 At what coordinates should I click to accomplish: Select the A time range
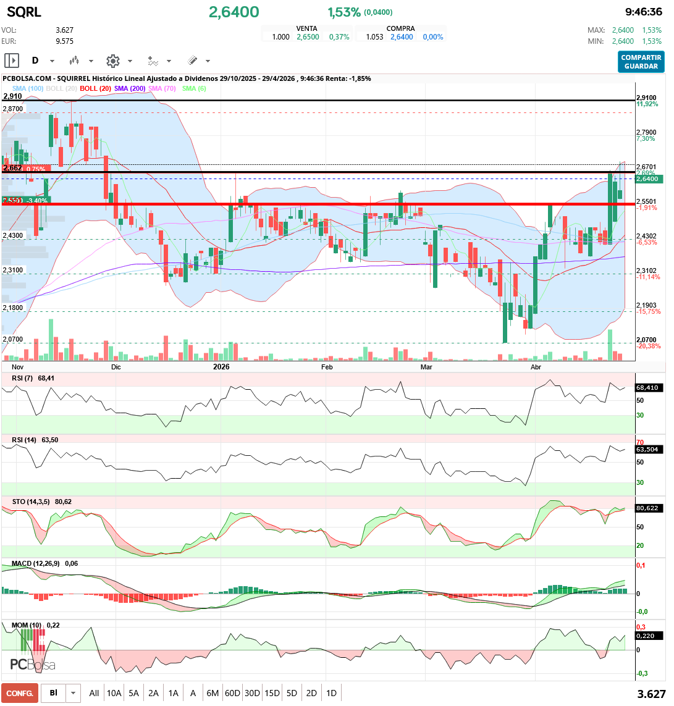tap(193, 694)
